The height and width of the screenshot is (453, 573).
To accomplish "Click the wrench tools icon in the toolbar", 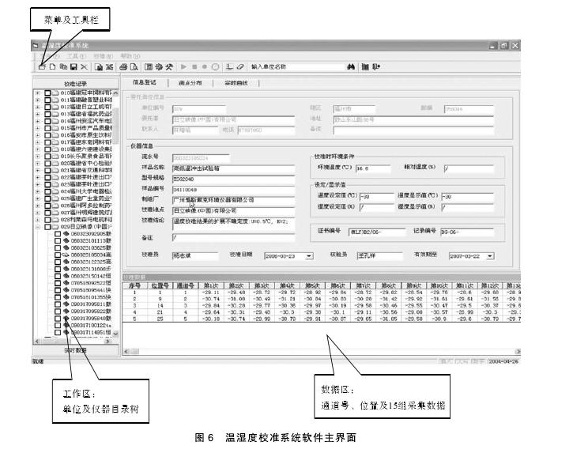I will point(169,66).
